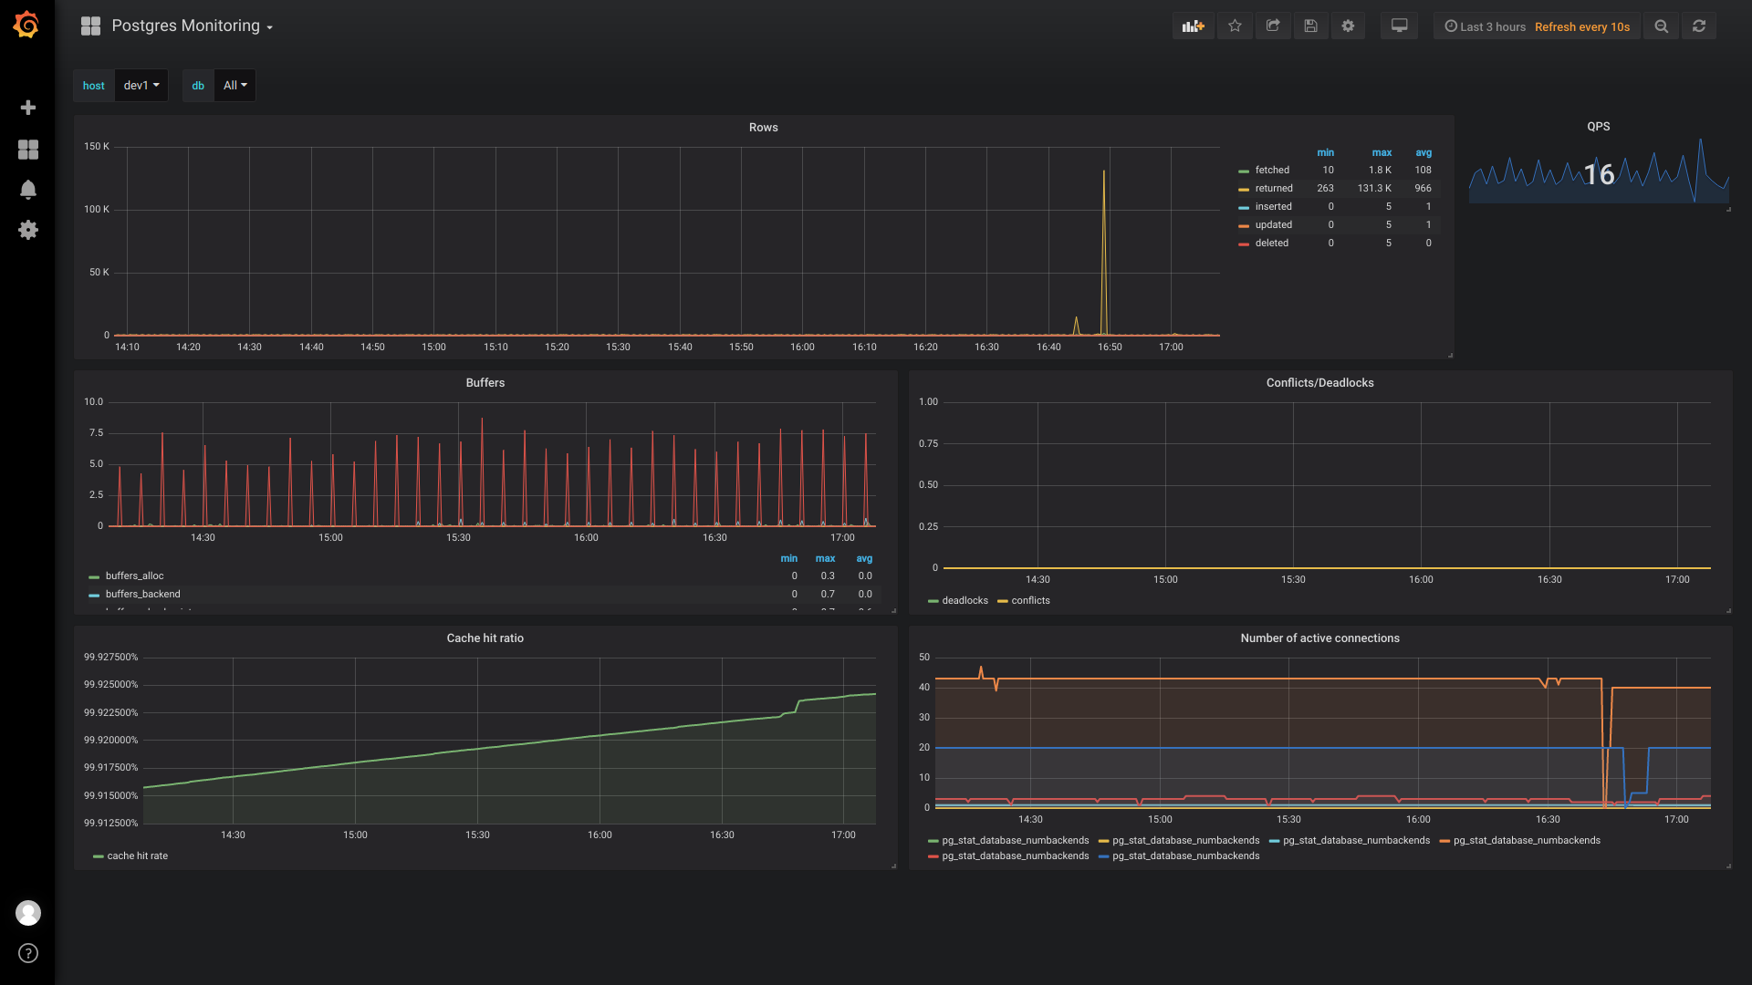Open the Last 3 hours time picker
This screenshot has width=1752, height=985.
(1485, 26)
